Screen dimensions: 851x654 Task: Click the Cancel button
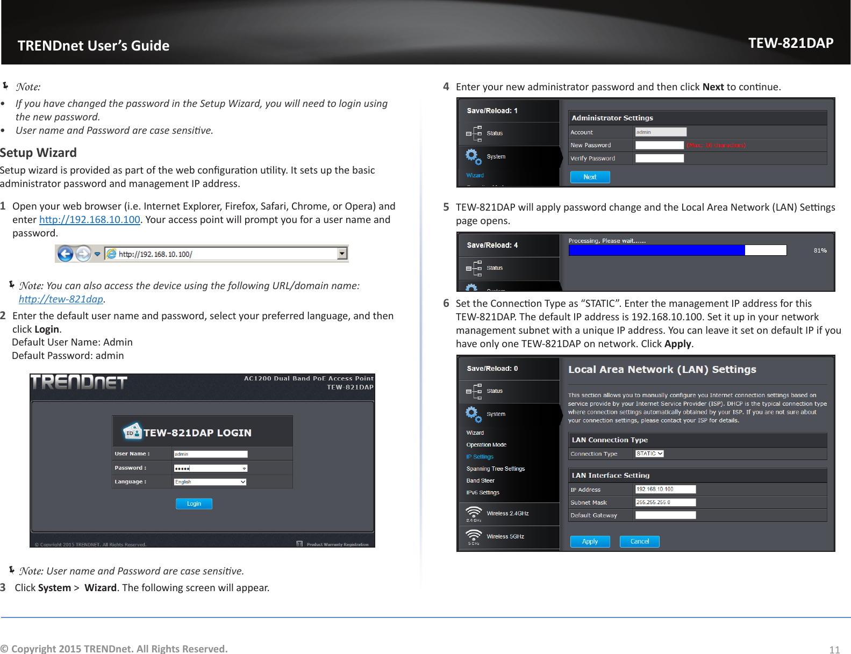point(640,542)
